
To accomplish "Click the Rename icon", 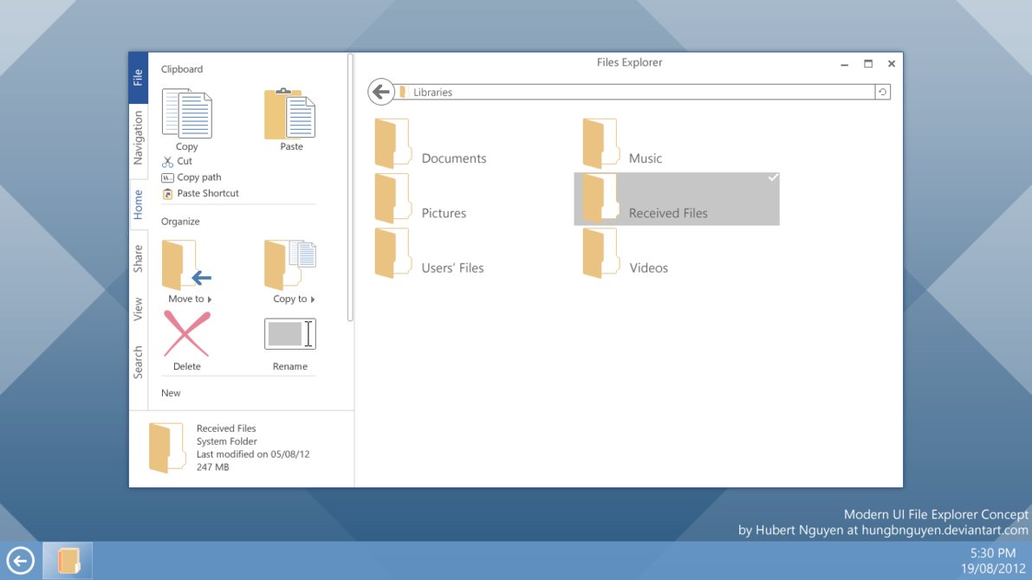I will [289, 334].
